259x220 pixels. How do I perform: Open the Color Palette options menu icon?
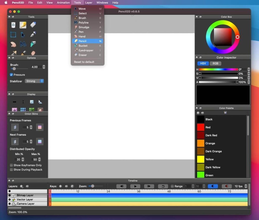pos(225,113)
